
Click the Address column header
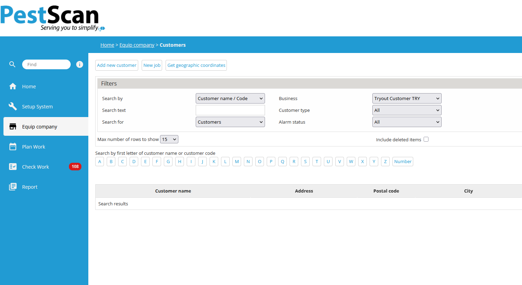tap(304, 191)
